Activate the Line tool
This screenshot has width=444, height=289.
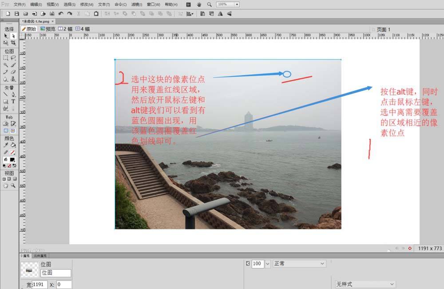pos(6,94)
